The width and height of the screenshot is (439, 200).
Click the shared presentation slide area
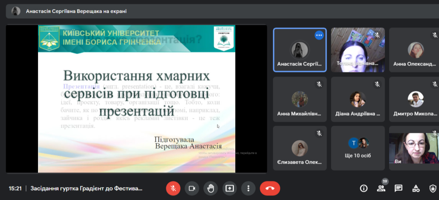(136, 98)
